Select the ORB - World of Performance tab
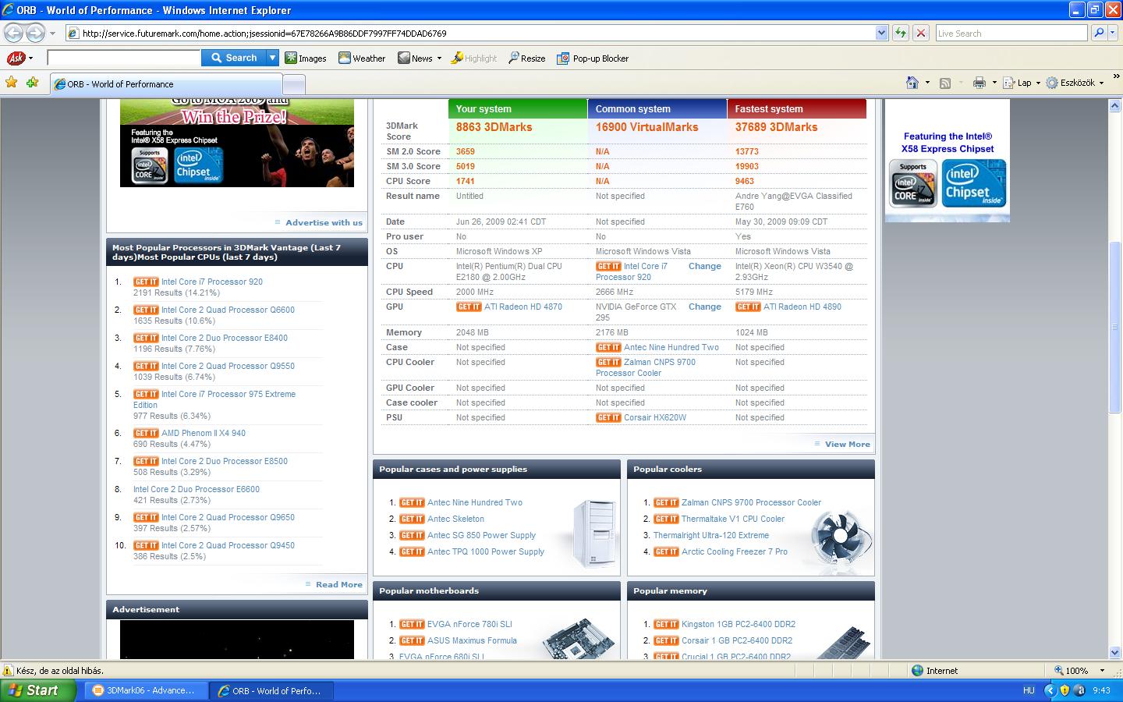Viewport: 1123px width, 702px height. [165, 84]
